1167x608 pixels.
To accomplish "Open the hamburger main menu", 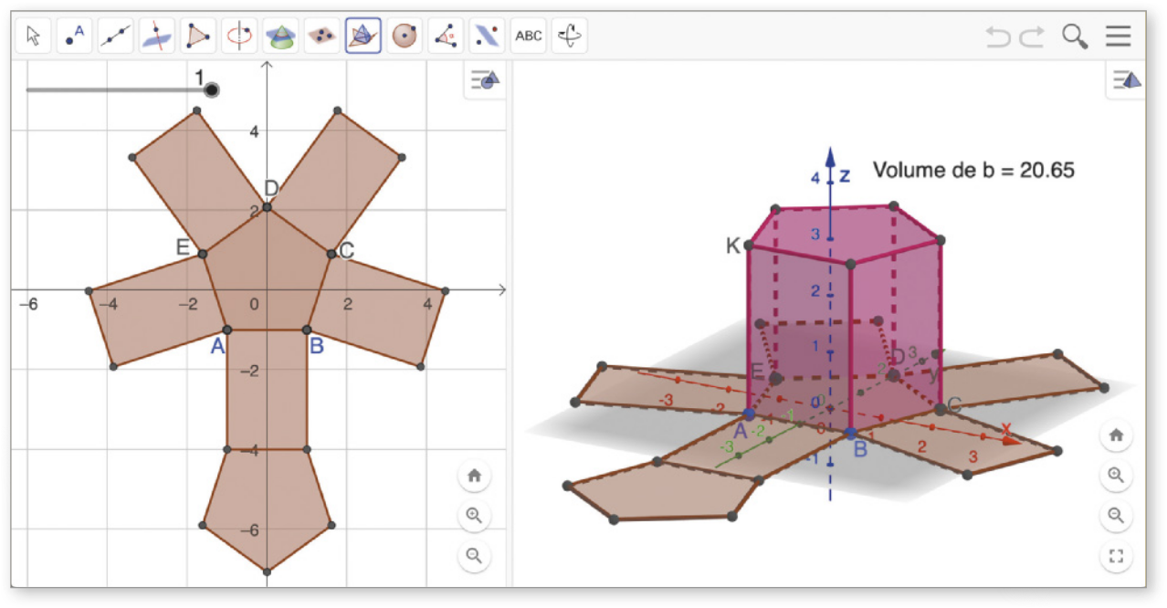I will (1119, 37).
